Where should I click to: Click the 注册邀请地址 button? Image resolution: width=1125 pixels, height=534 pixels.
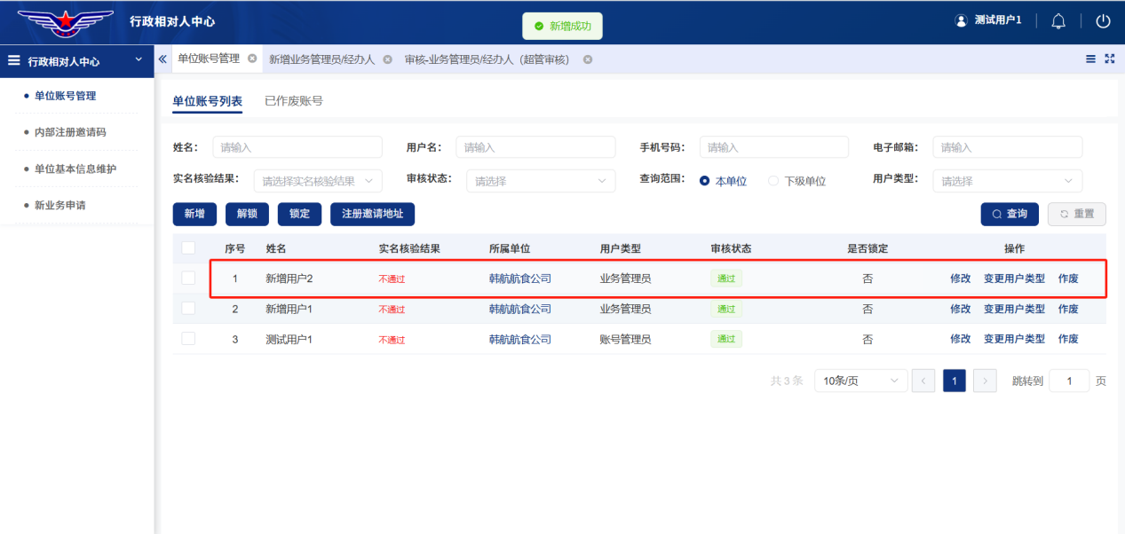coord(372,214)
